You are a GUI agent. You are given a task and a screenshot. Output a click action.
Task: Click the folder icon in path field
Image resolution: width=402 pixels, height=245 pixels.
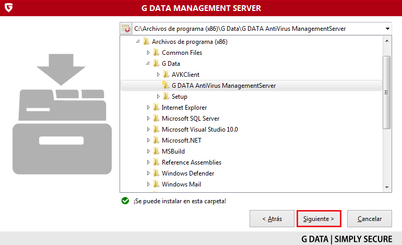(x=126, y=28)
